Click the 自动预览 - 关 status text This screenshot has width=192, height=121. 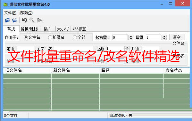click(121, 115)
